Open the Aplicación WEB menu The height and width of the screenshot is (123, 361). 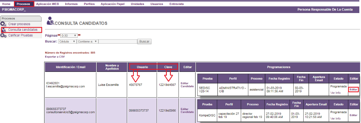tap(47, 4)
